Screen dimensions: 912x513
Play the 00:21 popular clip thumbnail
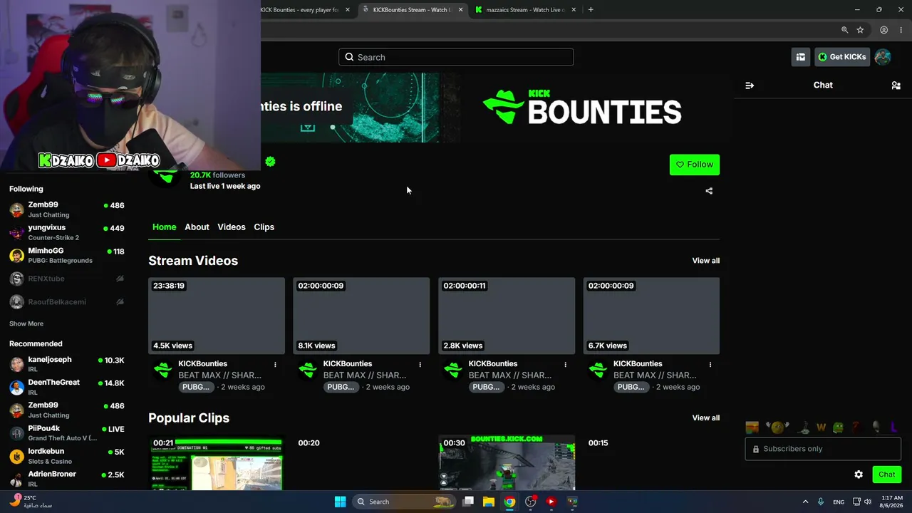click(216, 463)
